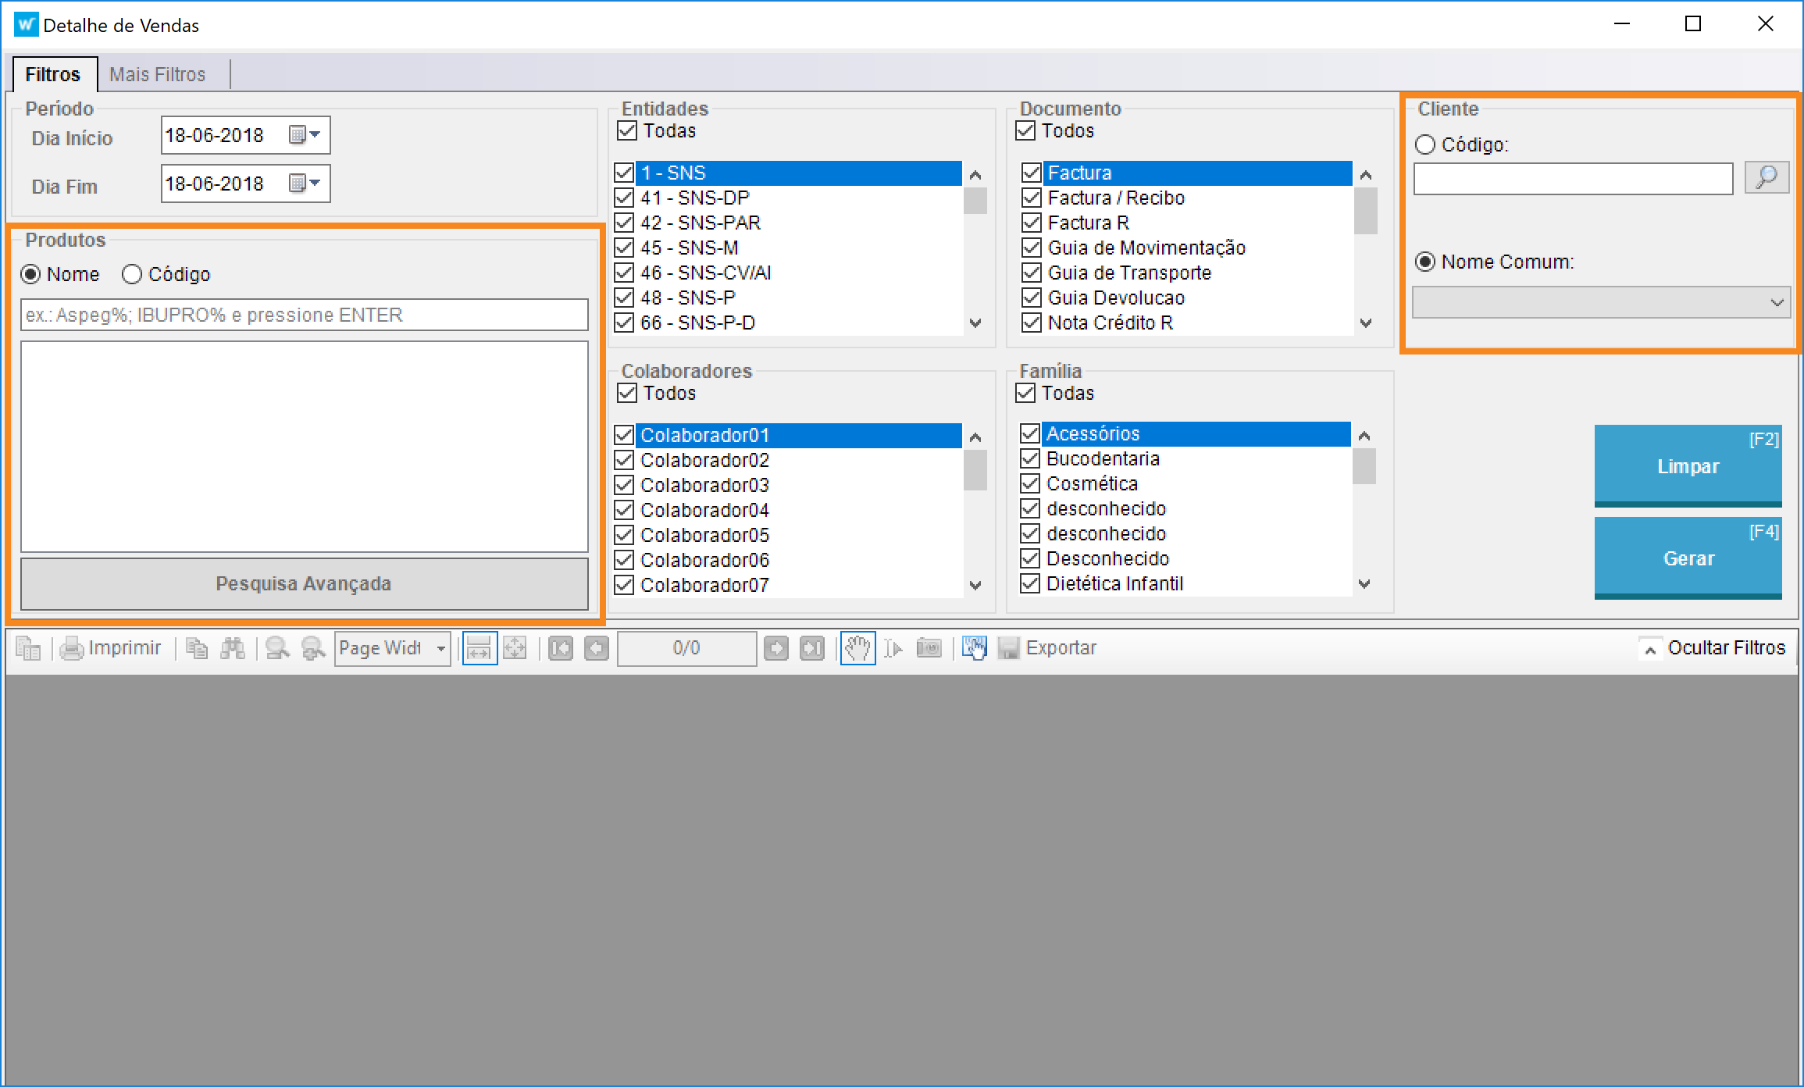Select the text selection cursor tool
Viewport: 1804px width, 1087px height.
893,648
